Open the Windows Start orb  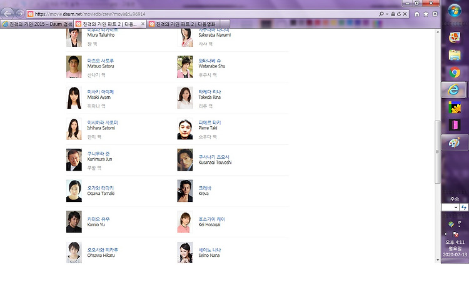(x=455, y=11)
